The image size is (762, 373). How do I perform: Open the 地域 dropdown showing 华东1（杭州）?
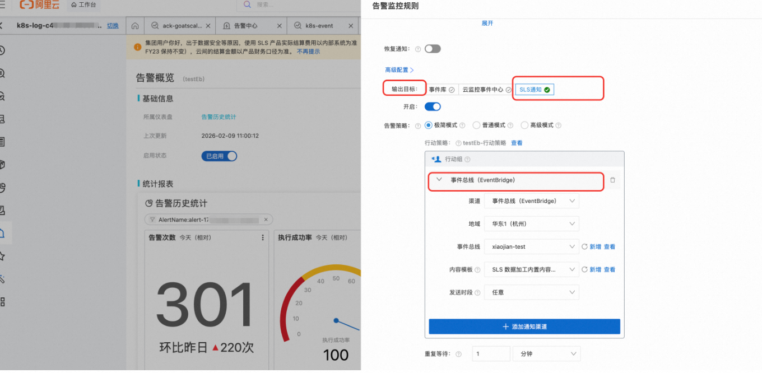click(x=531, y=224)
